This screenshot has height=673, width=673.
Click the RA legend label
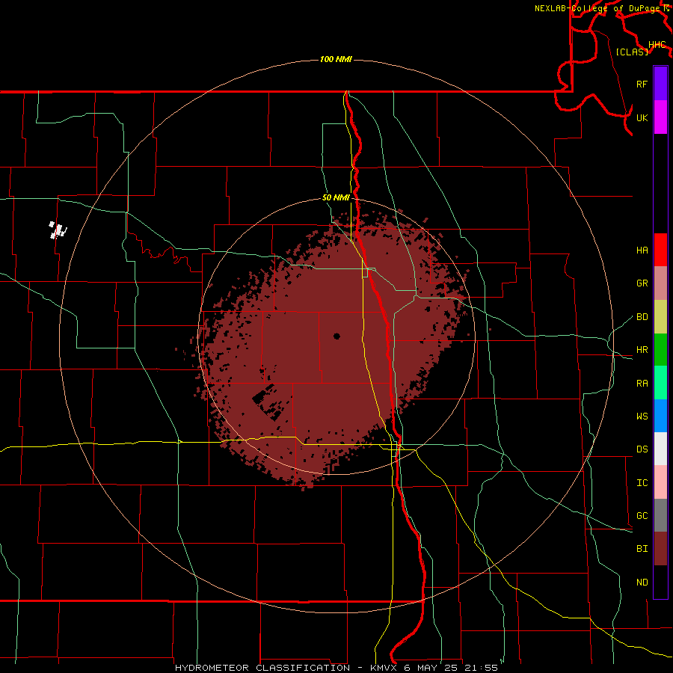click(642, 384)
